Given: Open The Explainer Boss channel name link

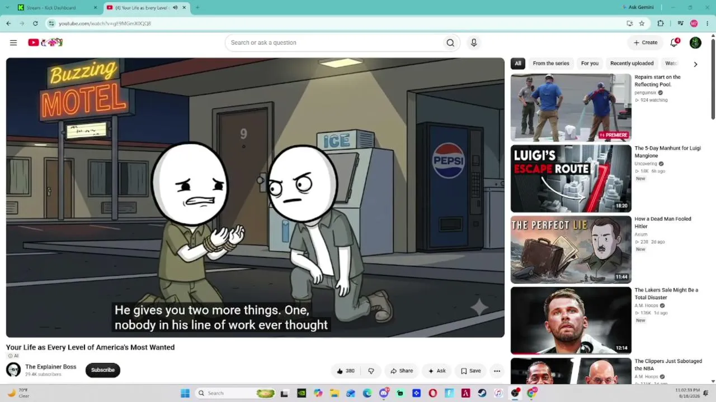Looking at the screenshot, I should [51, 367].
